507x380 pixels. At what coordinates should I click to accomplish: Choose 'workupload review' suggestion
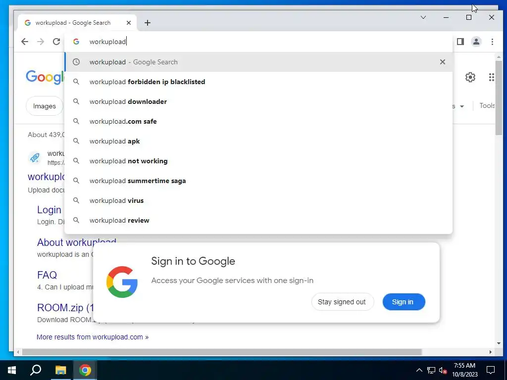(258, 220)
